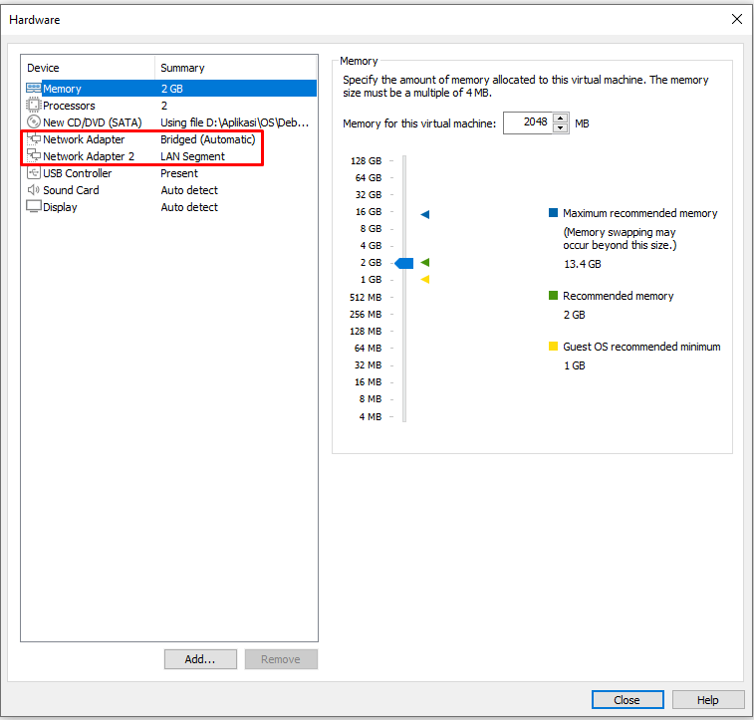754x720 pixels.
Task: Select the Network Adapter 2 icon
Action: (33, 156)
